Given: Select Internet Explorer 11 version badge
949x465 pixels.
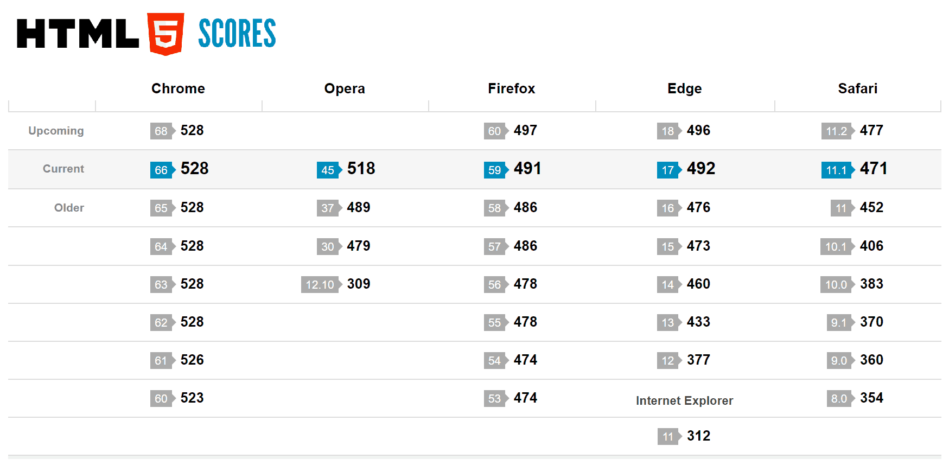Looking at the screenshot, I should tap(669, 436).
